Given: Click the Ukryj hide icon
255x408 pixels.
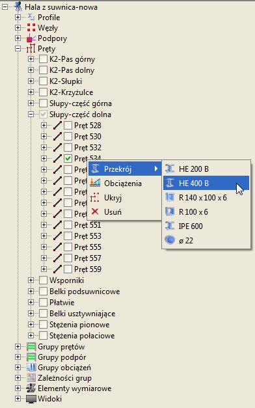Looking at the screenshot, I should [95, 198].
